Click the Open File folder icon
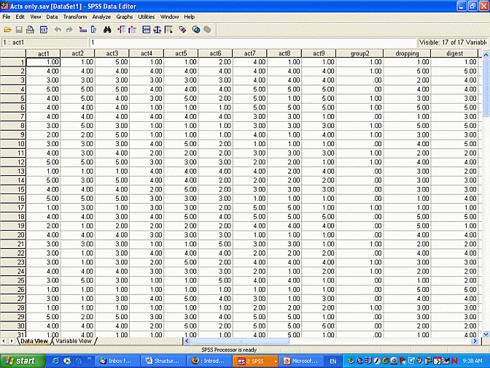Screen dimensions: 490x368 pos(7,30)
